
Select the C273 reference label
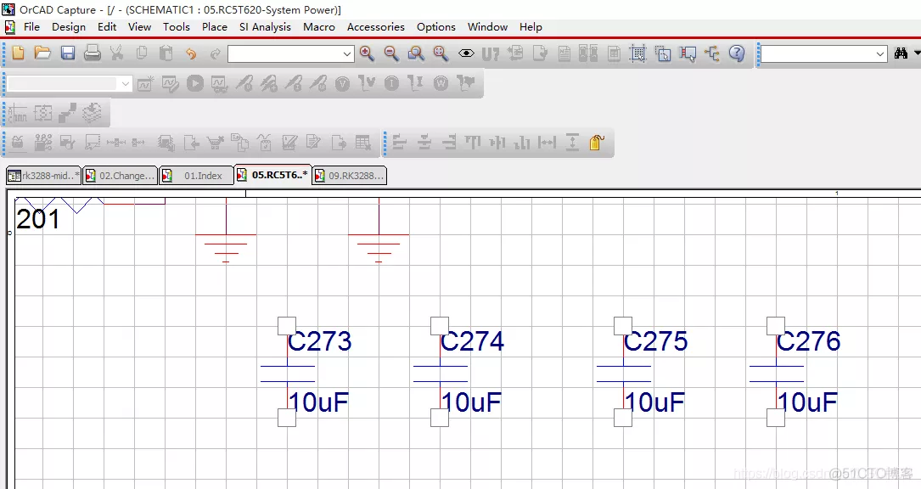(320, 341)
